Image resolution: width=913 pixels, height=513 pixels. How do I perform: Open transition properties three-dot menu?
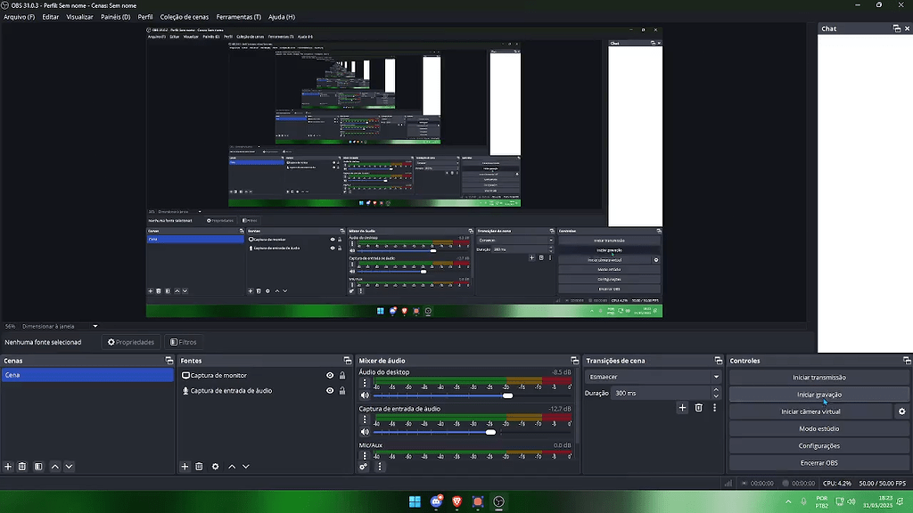714,408
